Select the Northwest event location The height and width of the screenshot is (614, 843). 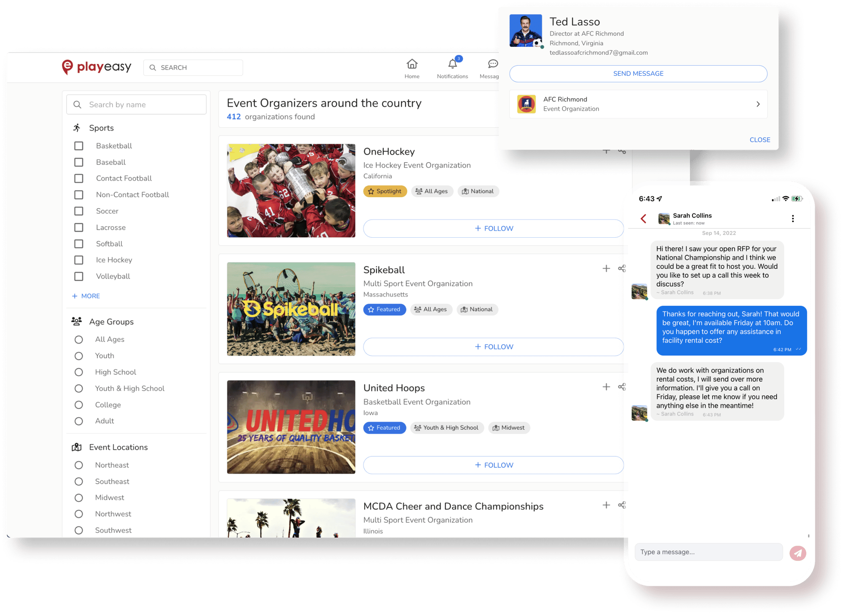point(79,514)
